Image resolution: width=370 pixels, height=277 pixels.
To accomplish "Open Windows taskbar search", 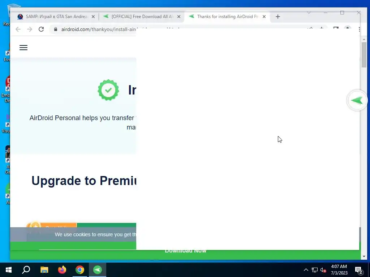I will 26,270.
